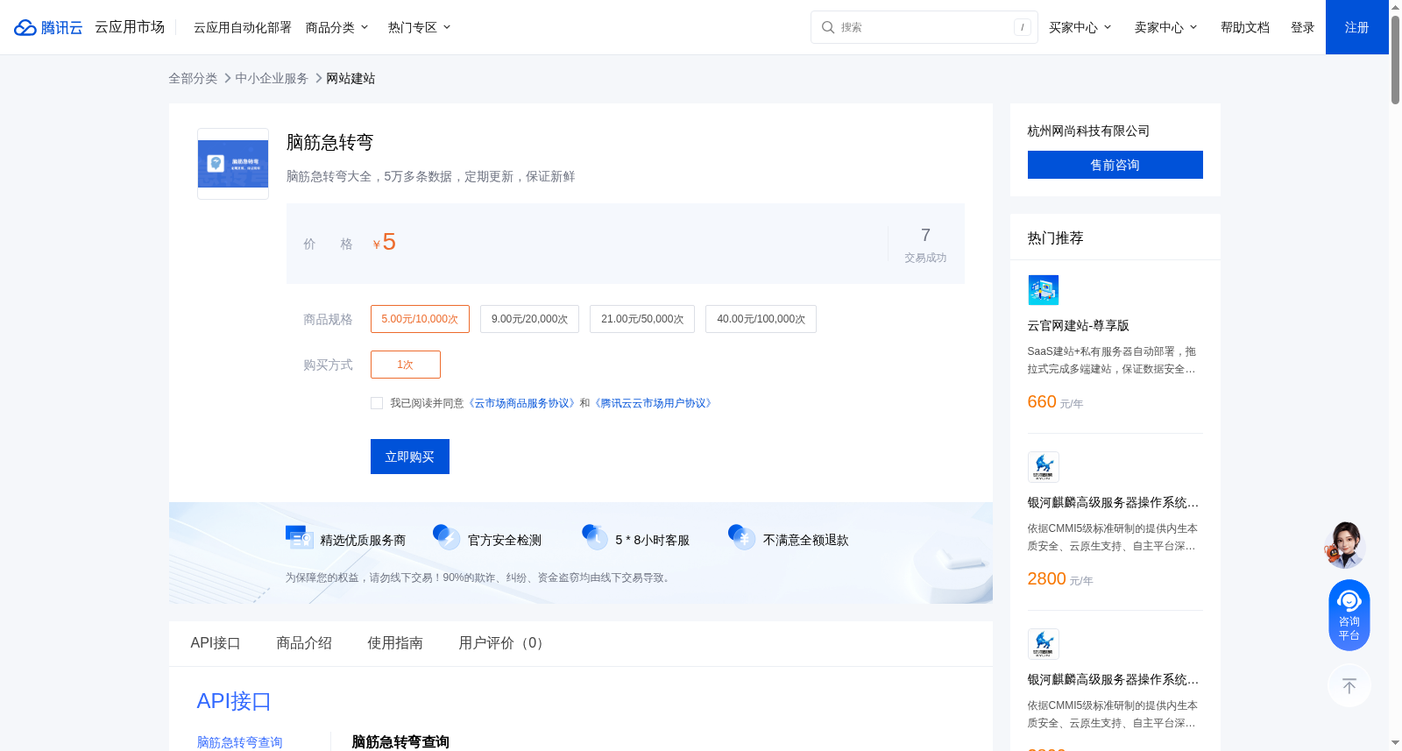
Task: Expand the 卖家中心 dropdown
Action: click(1166, 27)
